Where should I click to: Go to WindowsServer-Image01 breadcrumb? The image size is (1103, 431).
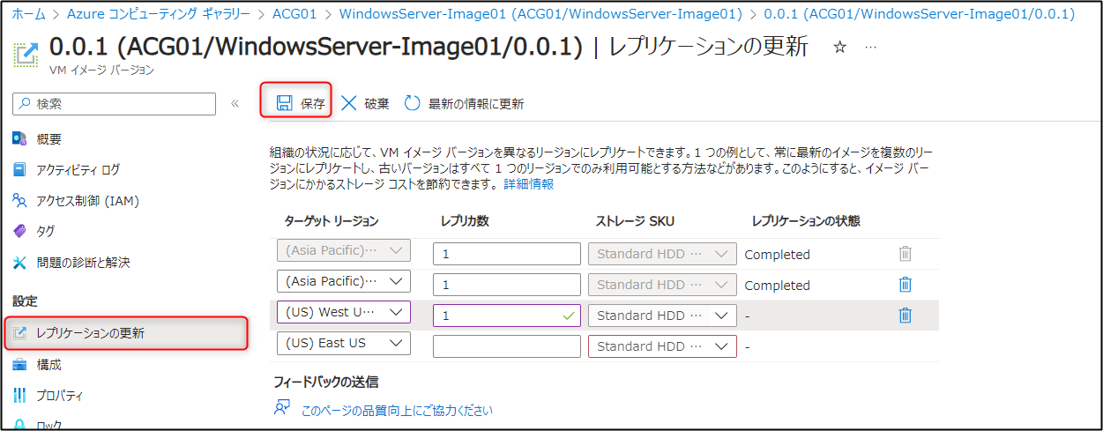pos(541,14)
